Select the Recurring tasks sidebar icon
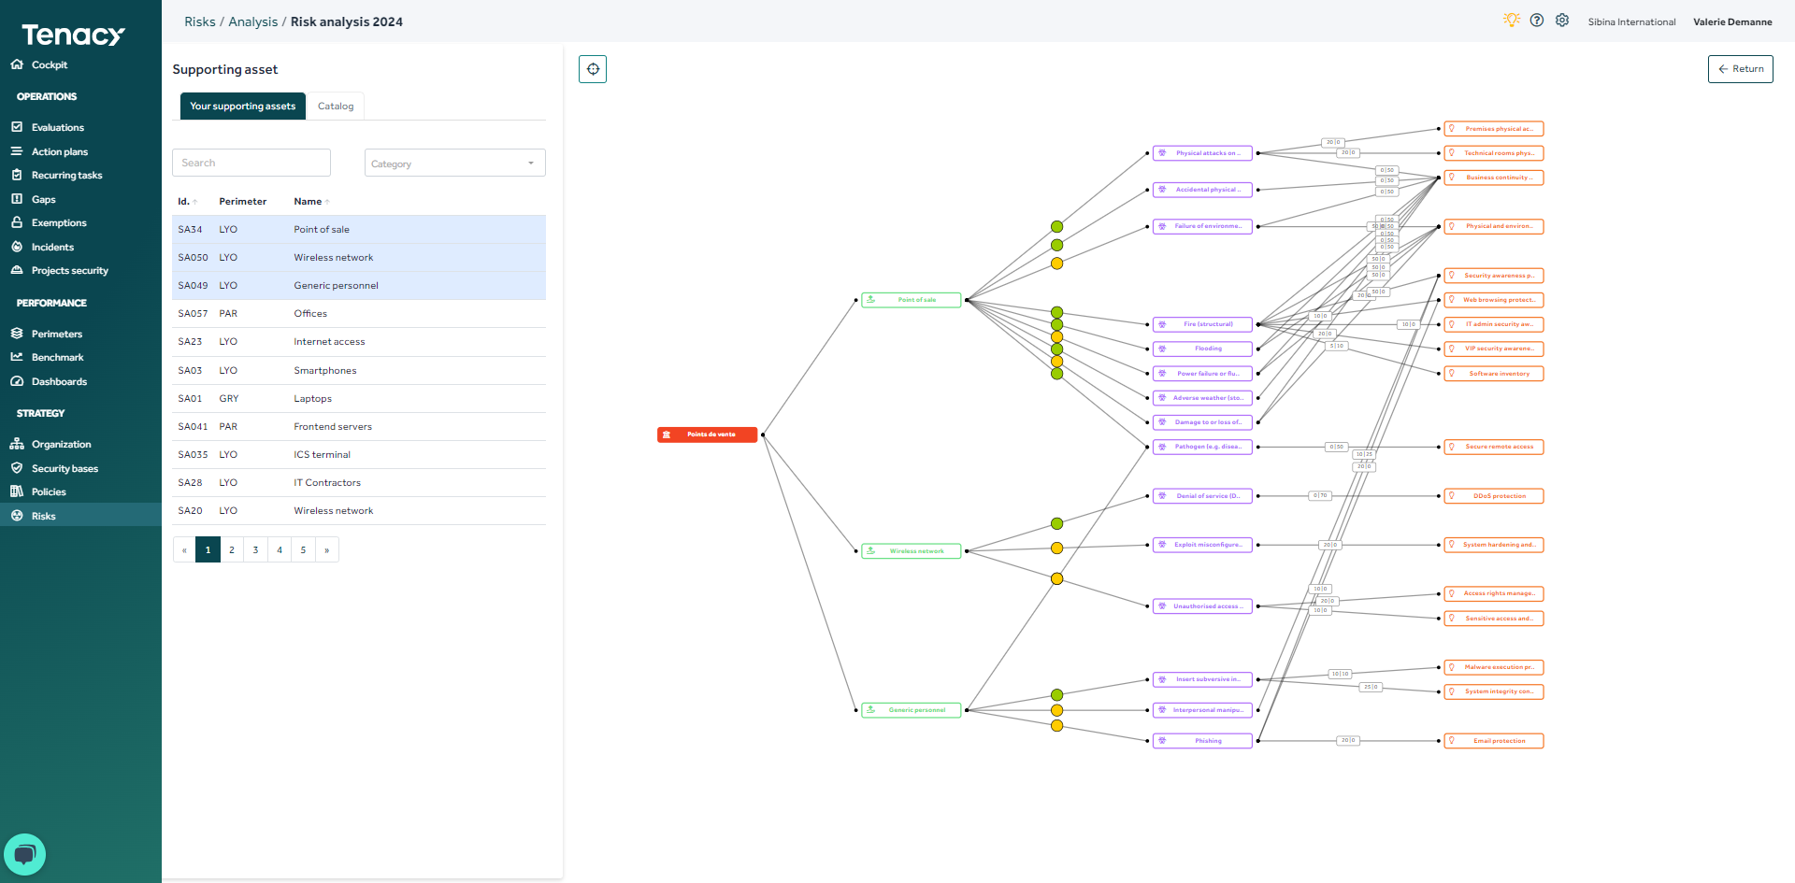 click(17, 175)
